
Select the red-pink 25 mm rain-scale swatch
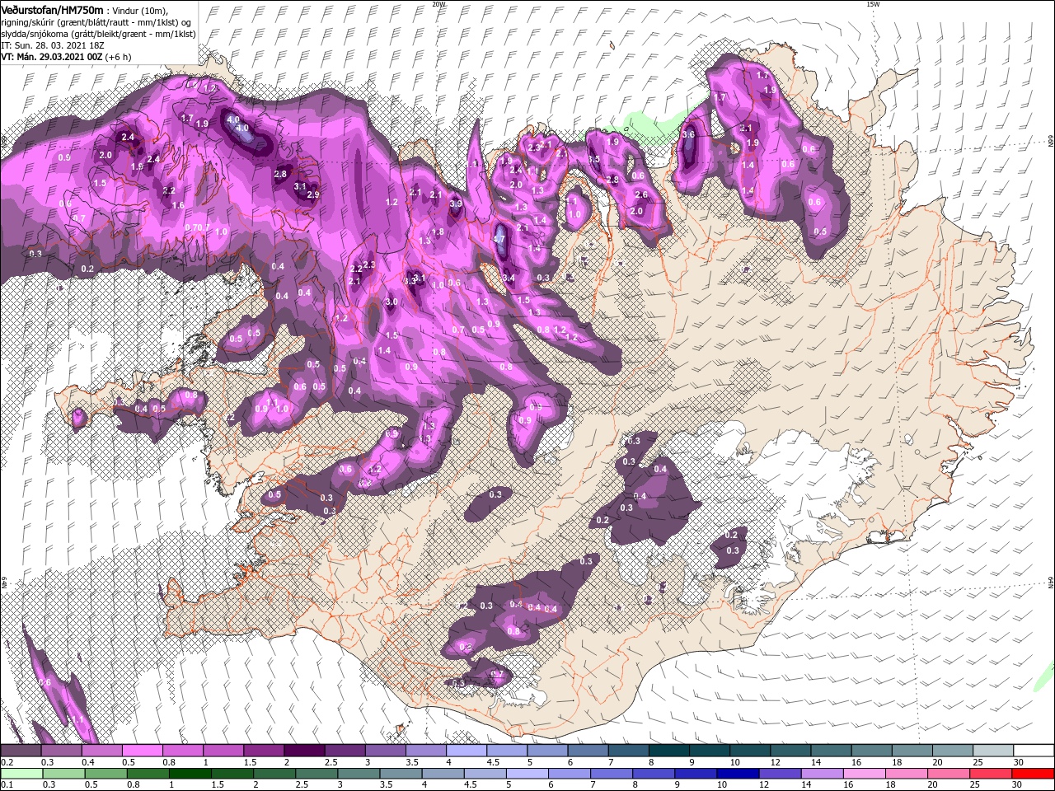coord(991,774)
